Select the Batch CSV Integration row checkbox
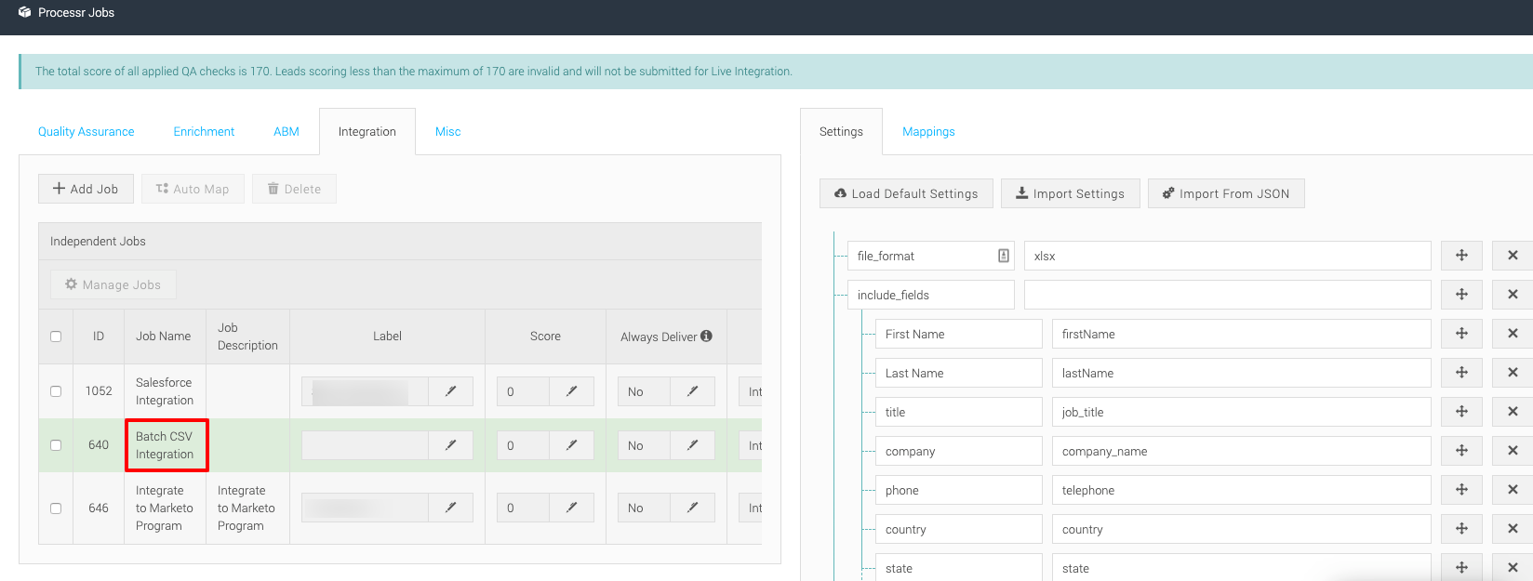 pyautogui.click(x=56, y=445)
